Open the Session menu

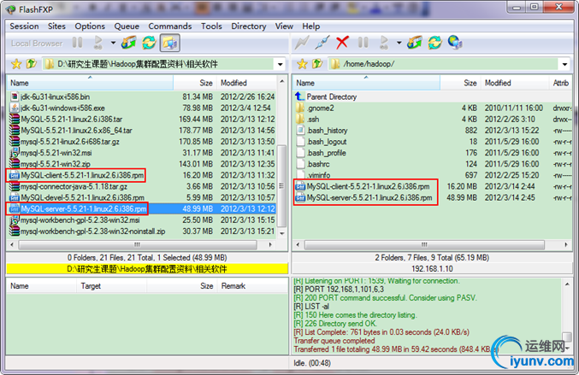tap(24, 26)
